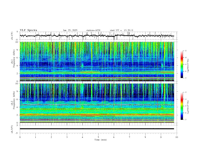The image size is (199, 154).
Task: Click the "-7" tick on ch.2 color bar
Action: (x=185, y=120)
